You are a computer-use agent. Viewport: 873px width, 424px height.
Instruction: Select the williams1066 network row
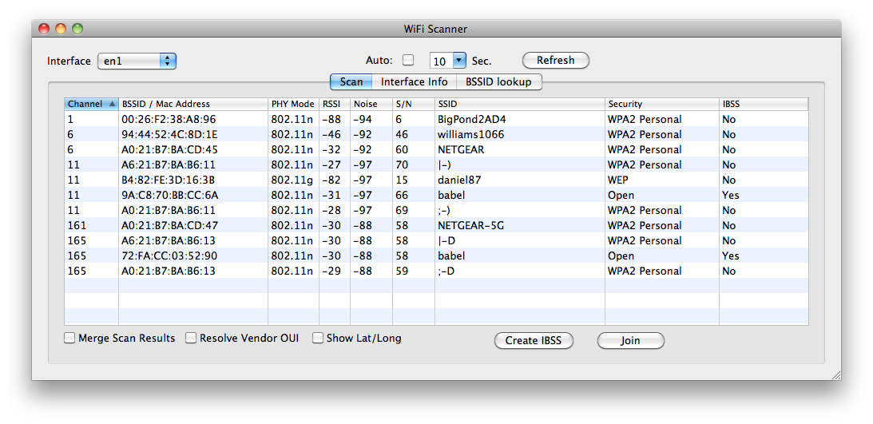(436, 134)
